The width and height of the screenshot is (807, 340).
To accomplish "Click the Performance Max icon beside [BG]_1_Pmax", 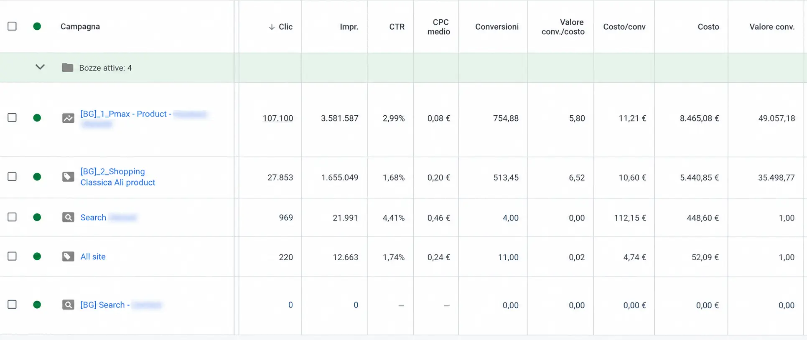I will pos(68,118).
